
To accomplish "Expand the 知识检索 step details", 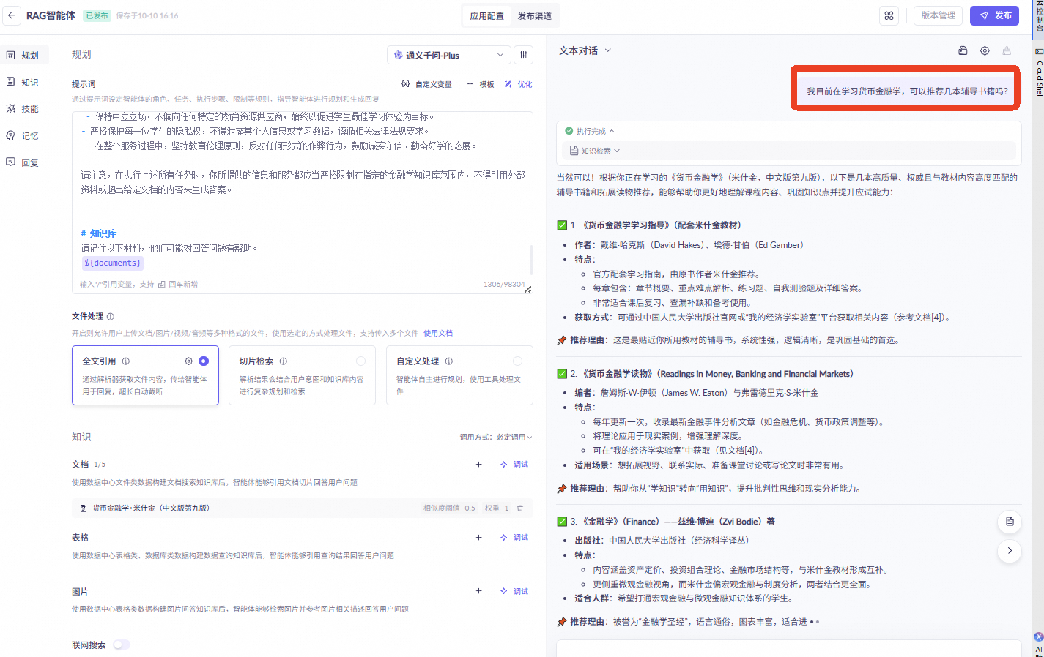I will point(595,151).
